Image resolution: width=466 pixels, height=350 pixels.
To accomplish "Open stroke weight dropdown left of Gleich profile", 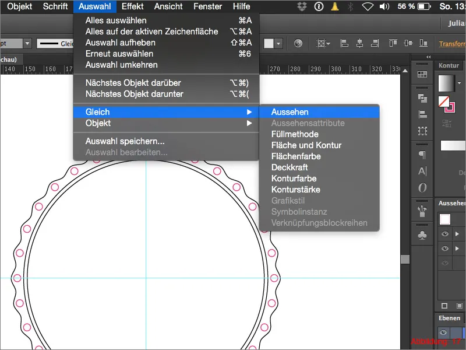I will click(x=27, y=43).
